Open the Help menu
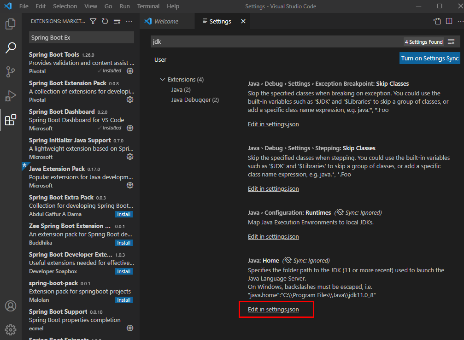Viewport: 464px width, 340px height. pyautogui.click(x=173, y=6)
